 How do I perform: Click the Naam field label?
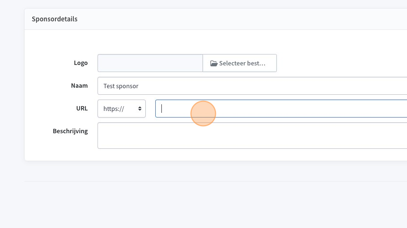[79, 85]
